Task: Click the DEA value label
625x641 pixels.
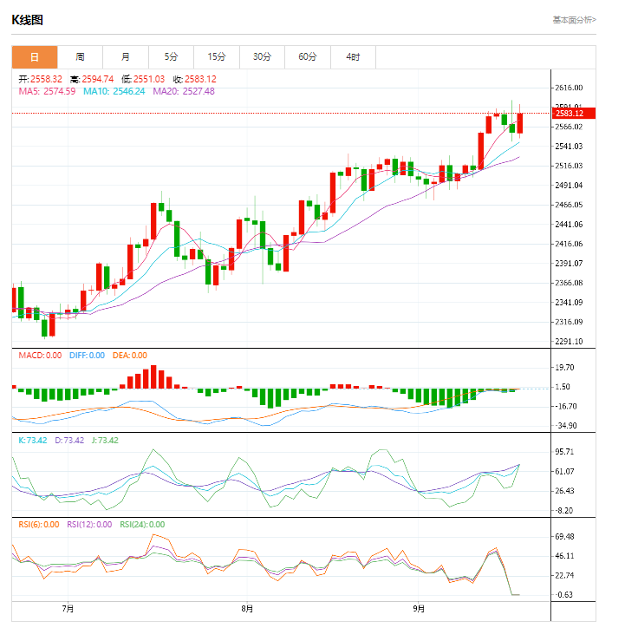Action: click(x=127, y=356)
